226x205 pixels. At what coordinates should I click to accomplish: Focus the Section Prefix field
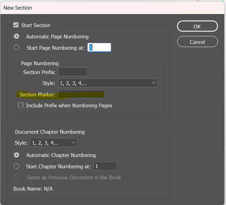pos(73,72)
